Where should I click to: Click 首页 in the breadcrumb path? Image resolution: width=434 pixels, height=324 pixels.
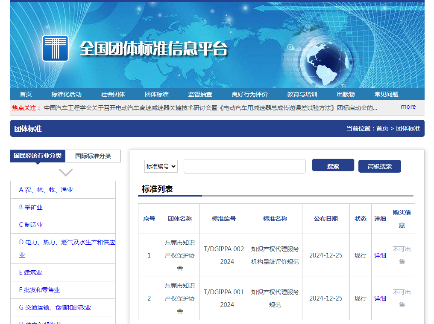382,128
